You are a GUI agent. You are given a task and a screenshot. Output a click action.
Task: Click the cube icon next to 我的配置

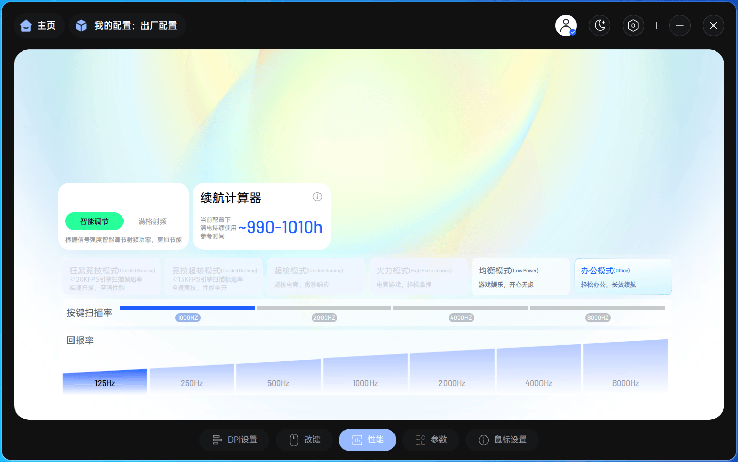(81, 25)
